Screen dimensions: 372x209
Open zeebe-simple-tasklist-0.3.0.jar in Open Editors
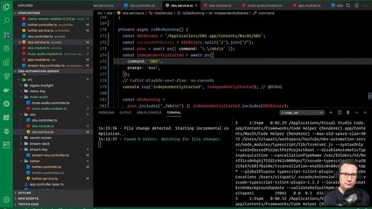coord(53,19)
